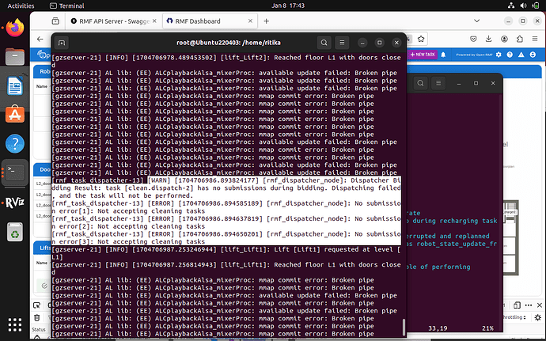The width and height of the screenshot is (546, 341).
Task: Open Activities overview
Action: pos(21,6)
